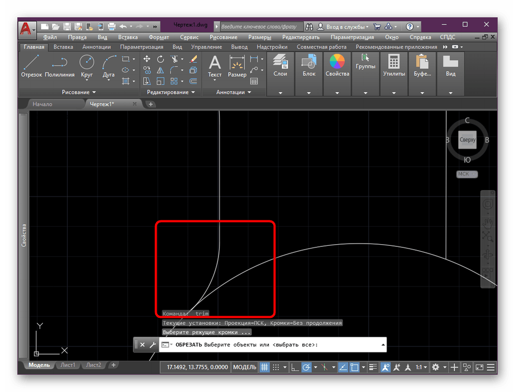Toggle polar tracking in status bar
The width and height of the screenshot is (515, 392).
(x=307, y=367)
